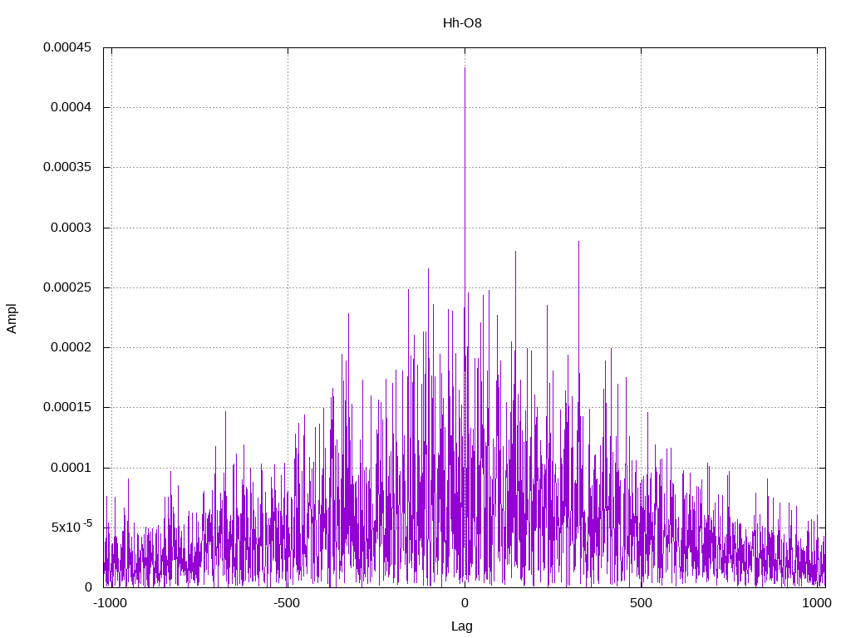Click the y-axis value 0.00025
The height and width of the screenshot is (638, 851).
(67, 287)
